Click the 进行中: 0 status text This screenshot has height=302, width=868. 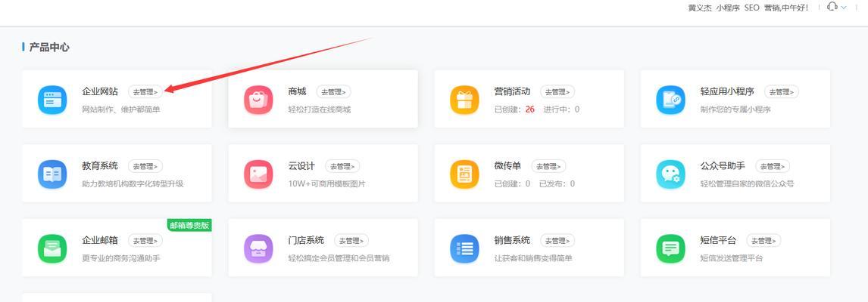[x=561, y=109]
